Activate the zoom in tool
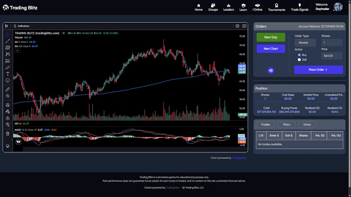Image resolution: width=351 pixels, height=197 pixels. click(7, 96)
